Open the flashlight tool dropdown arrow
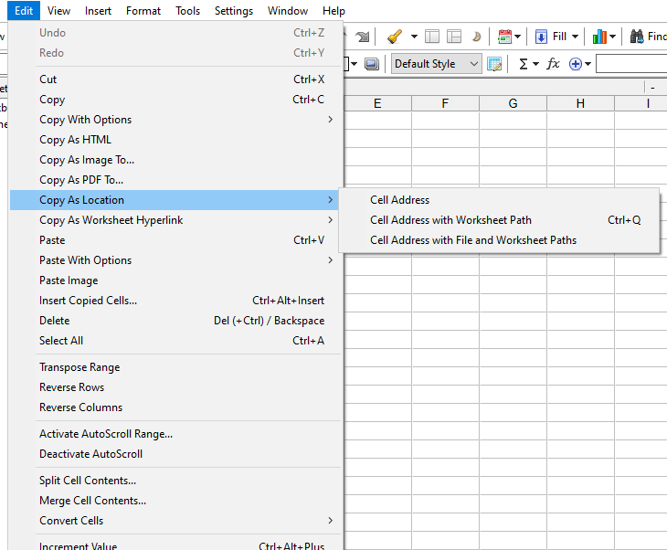 point(414,37)
